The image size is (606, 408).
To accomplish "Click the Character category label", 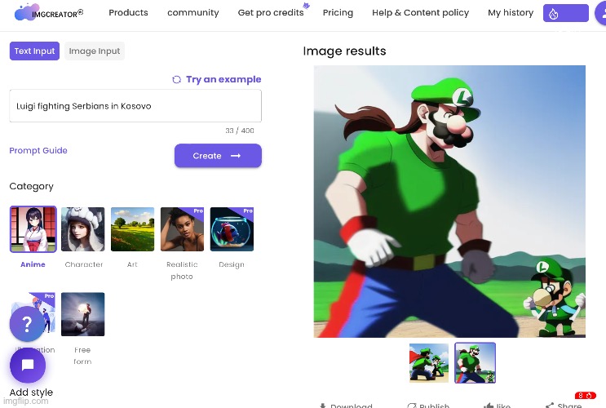I will click(84, 264).
